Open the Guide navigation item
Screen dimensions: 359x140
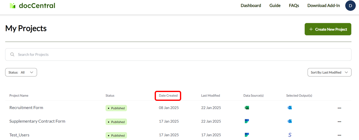(x=275, y=5)
